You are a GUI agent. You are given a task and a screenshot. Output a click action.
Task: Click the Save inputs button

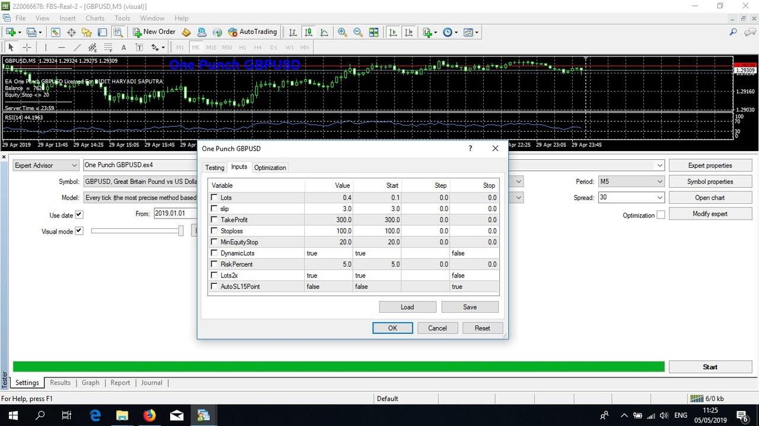point(470,307)
